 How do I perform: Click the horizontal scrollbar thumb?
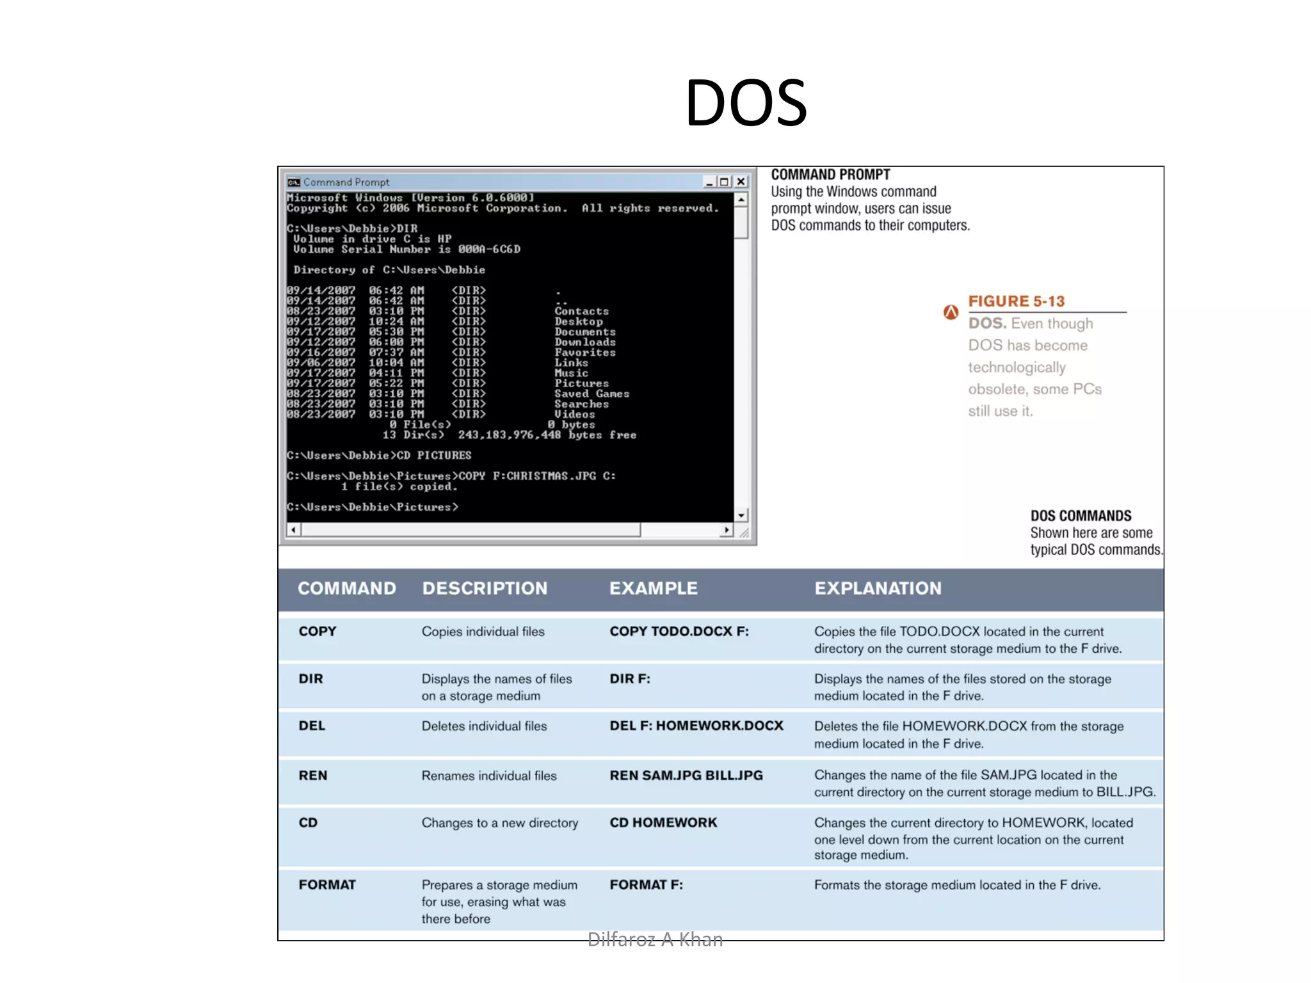(x=471, y=530)
